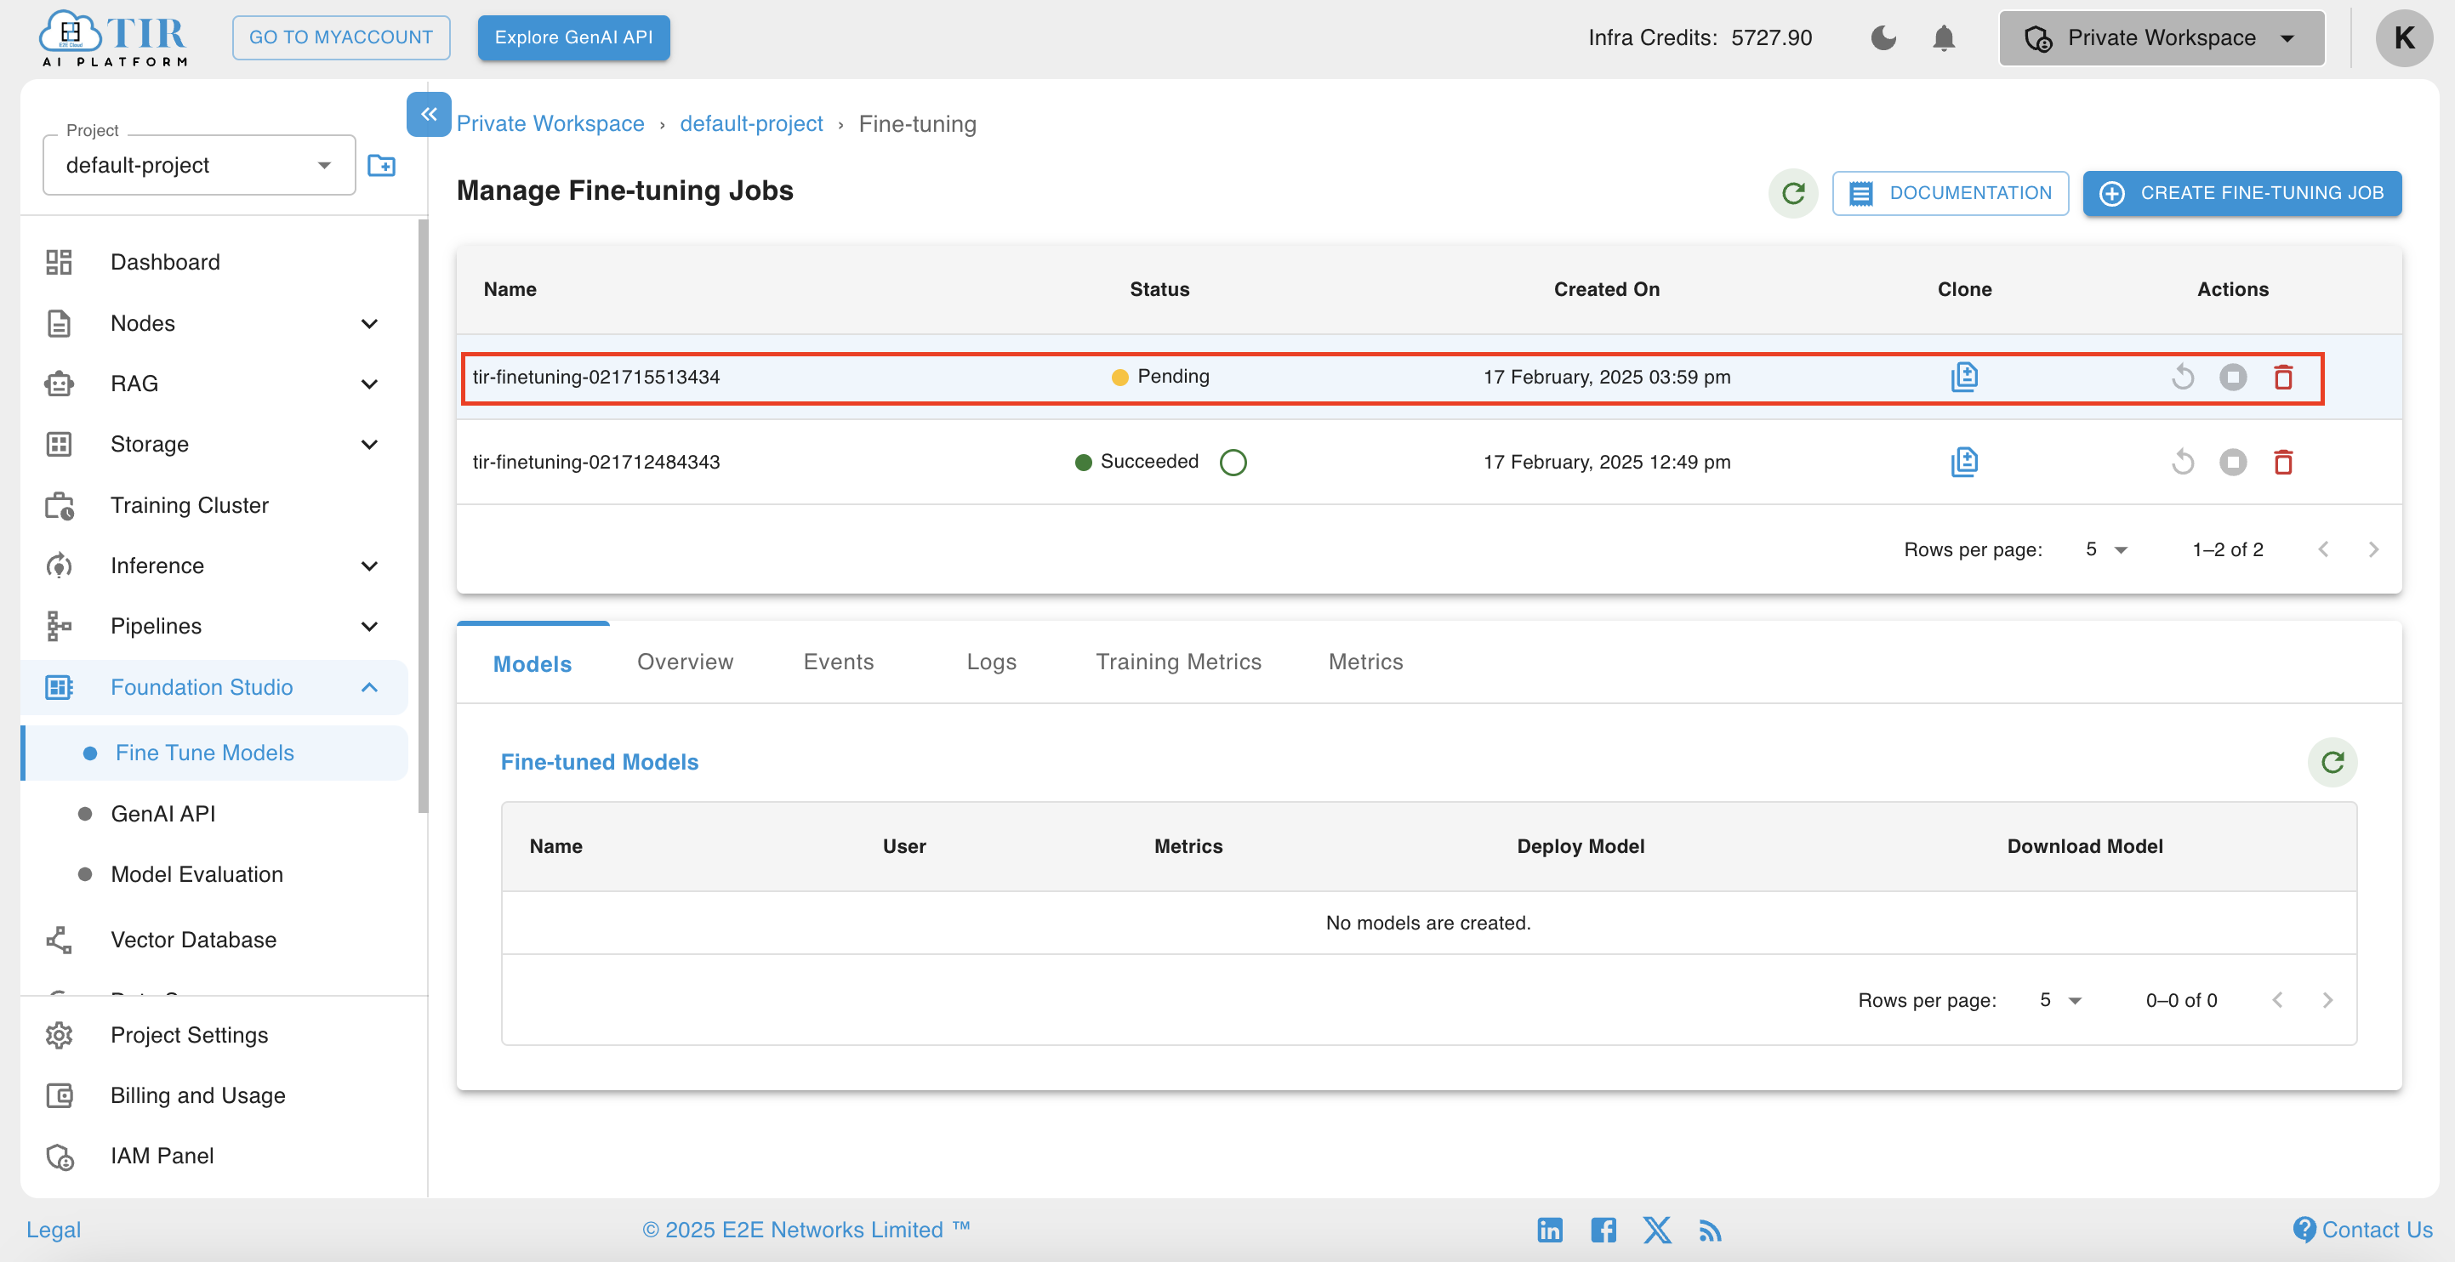Open the Private Workspace dropdown
This screenshot has height=1262, width=2455.
pos(2161,38)
